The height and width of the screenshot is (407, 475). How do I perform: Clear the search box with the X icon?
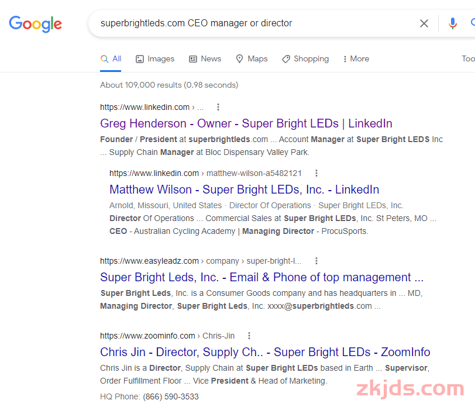[424, 23]
